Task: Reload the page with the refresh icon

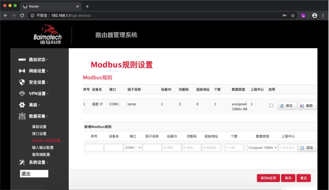Action: tap(22, 16)
